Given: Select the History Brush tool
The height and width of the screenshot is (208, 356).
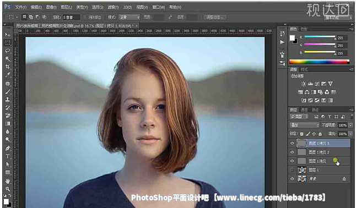Looking at the screenshot, I should (8, 107).
